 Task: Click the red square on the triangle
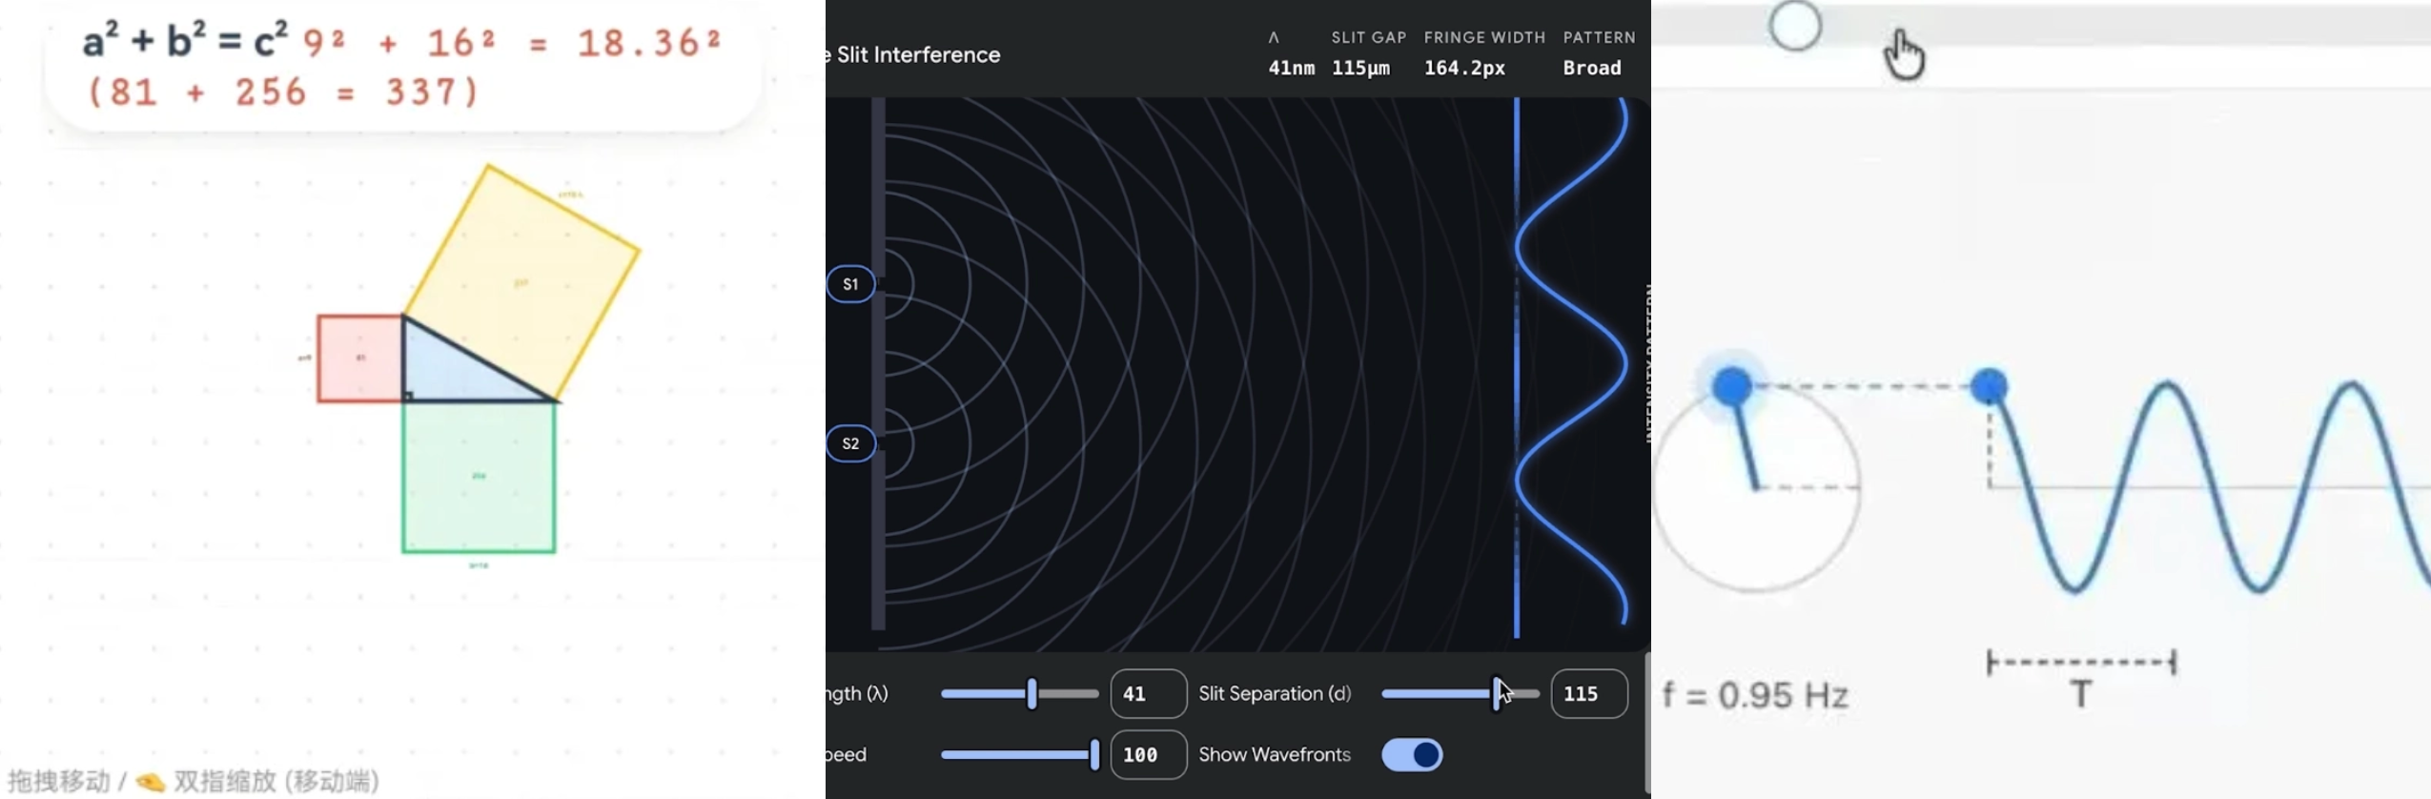coord(359,359)
